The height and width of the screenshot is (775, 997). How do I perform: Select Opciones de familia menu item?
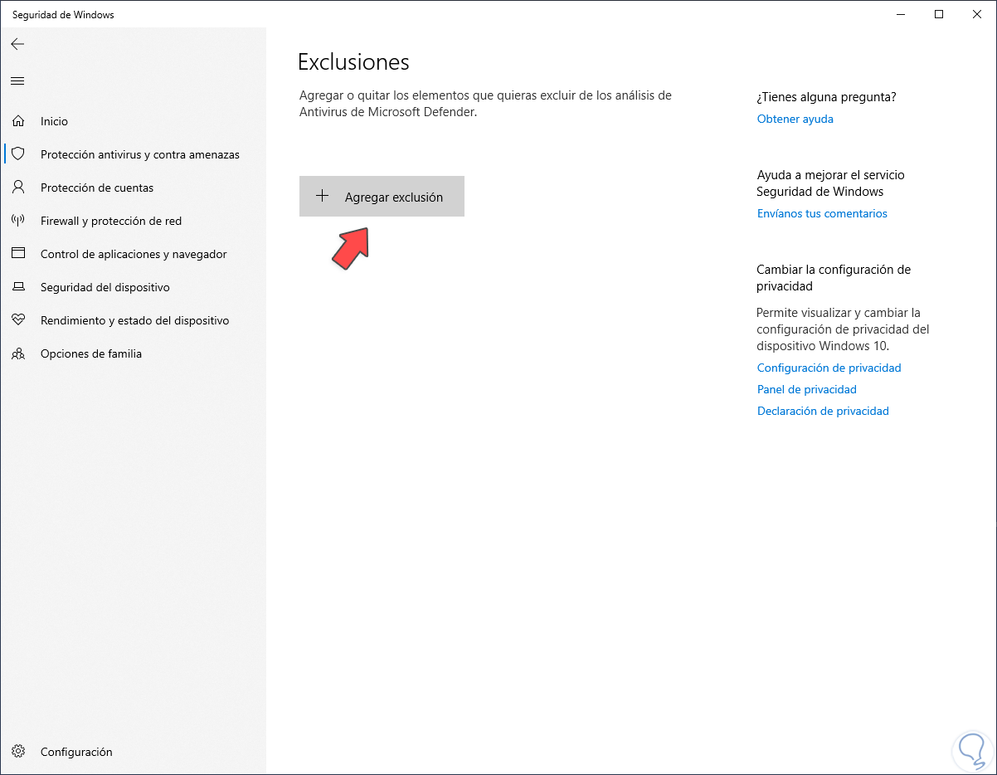91,353
